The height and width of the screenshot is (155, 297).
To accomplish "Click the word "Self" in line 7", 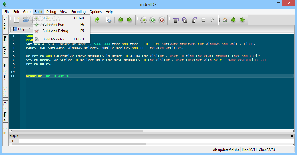I will (x=218, y=60).
